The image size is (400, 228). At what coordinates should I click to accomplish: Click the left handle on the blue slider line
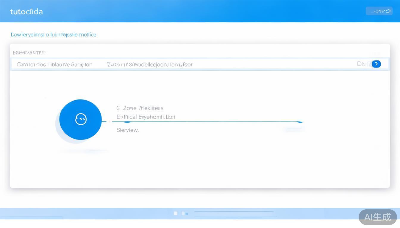click(x=127, y=122)
